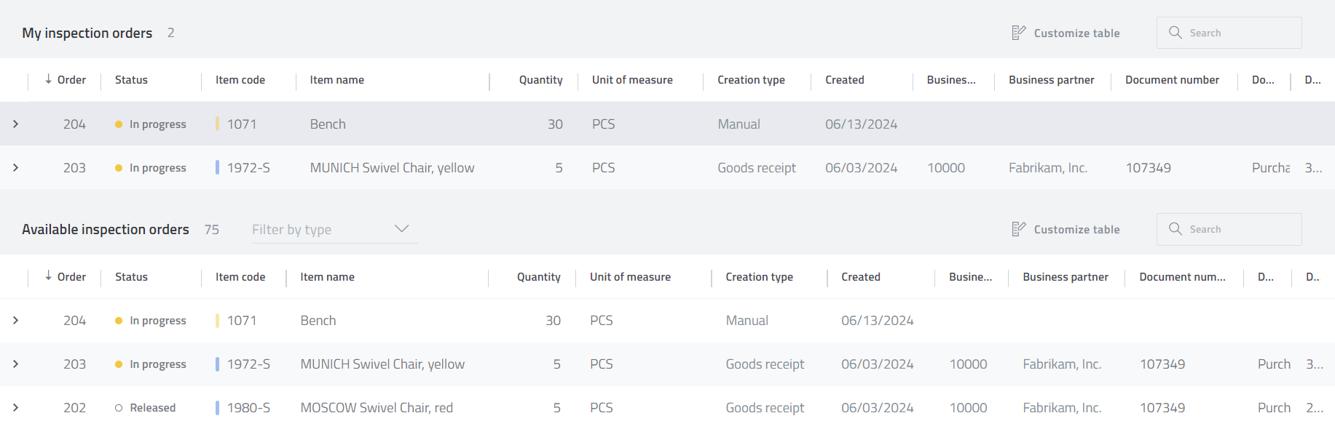Viewport: 1335px width, 429px height.
Task: Expand order 204 row in Available inspection orders
Action: 15,321
